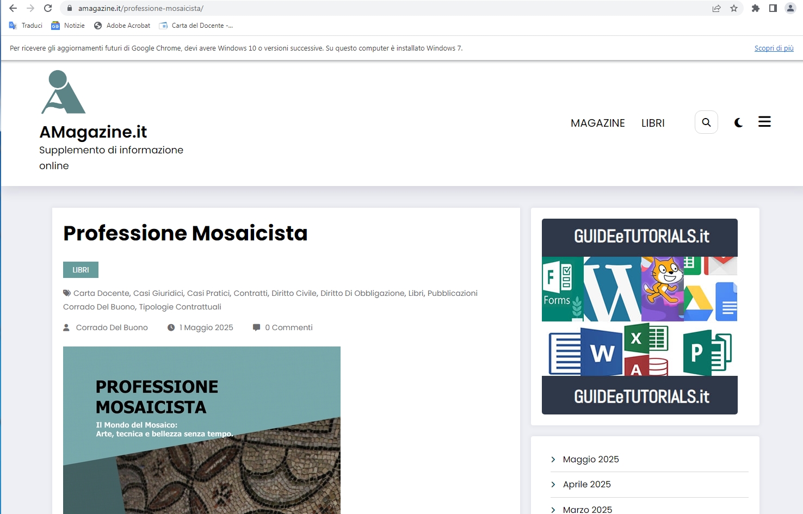The height and width of the screenshot is (514, 803).
Task: Open the hamburger menu icon
Action: coord(764,122)
